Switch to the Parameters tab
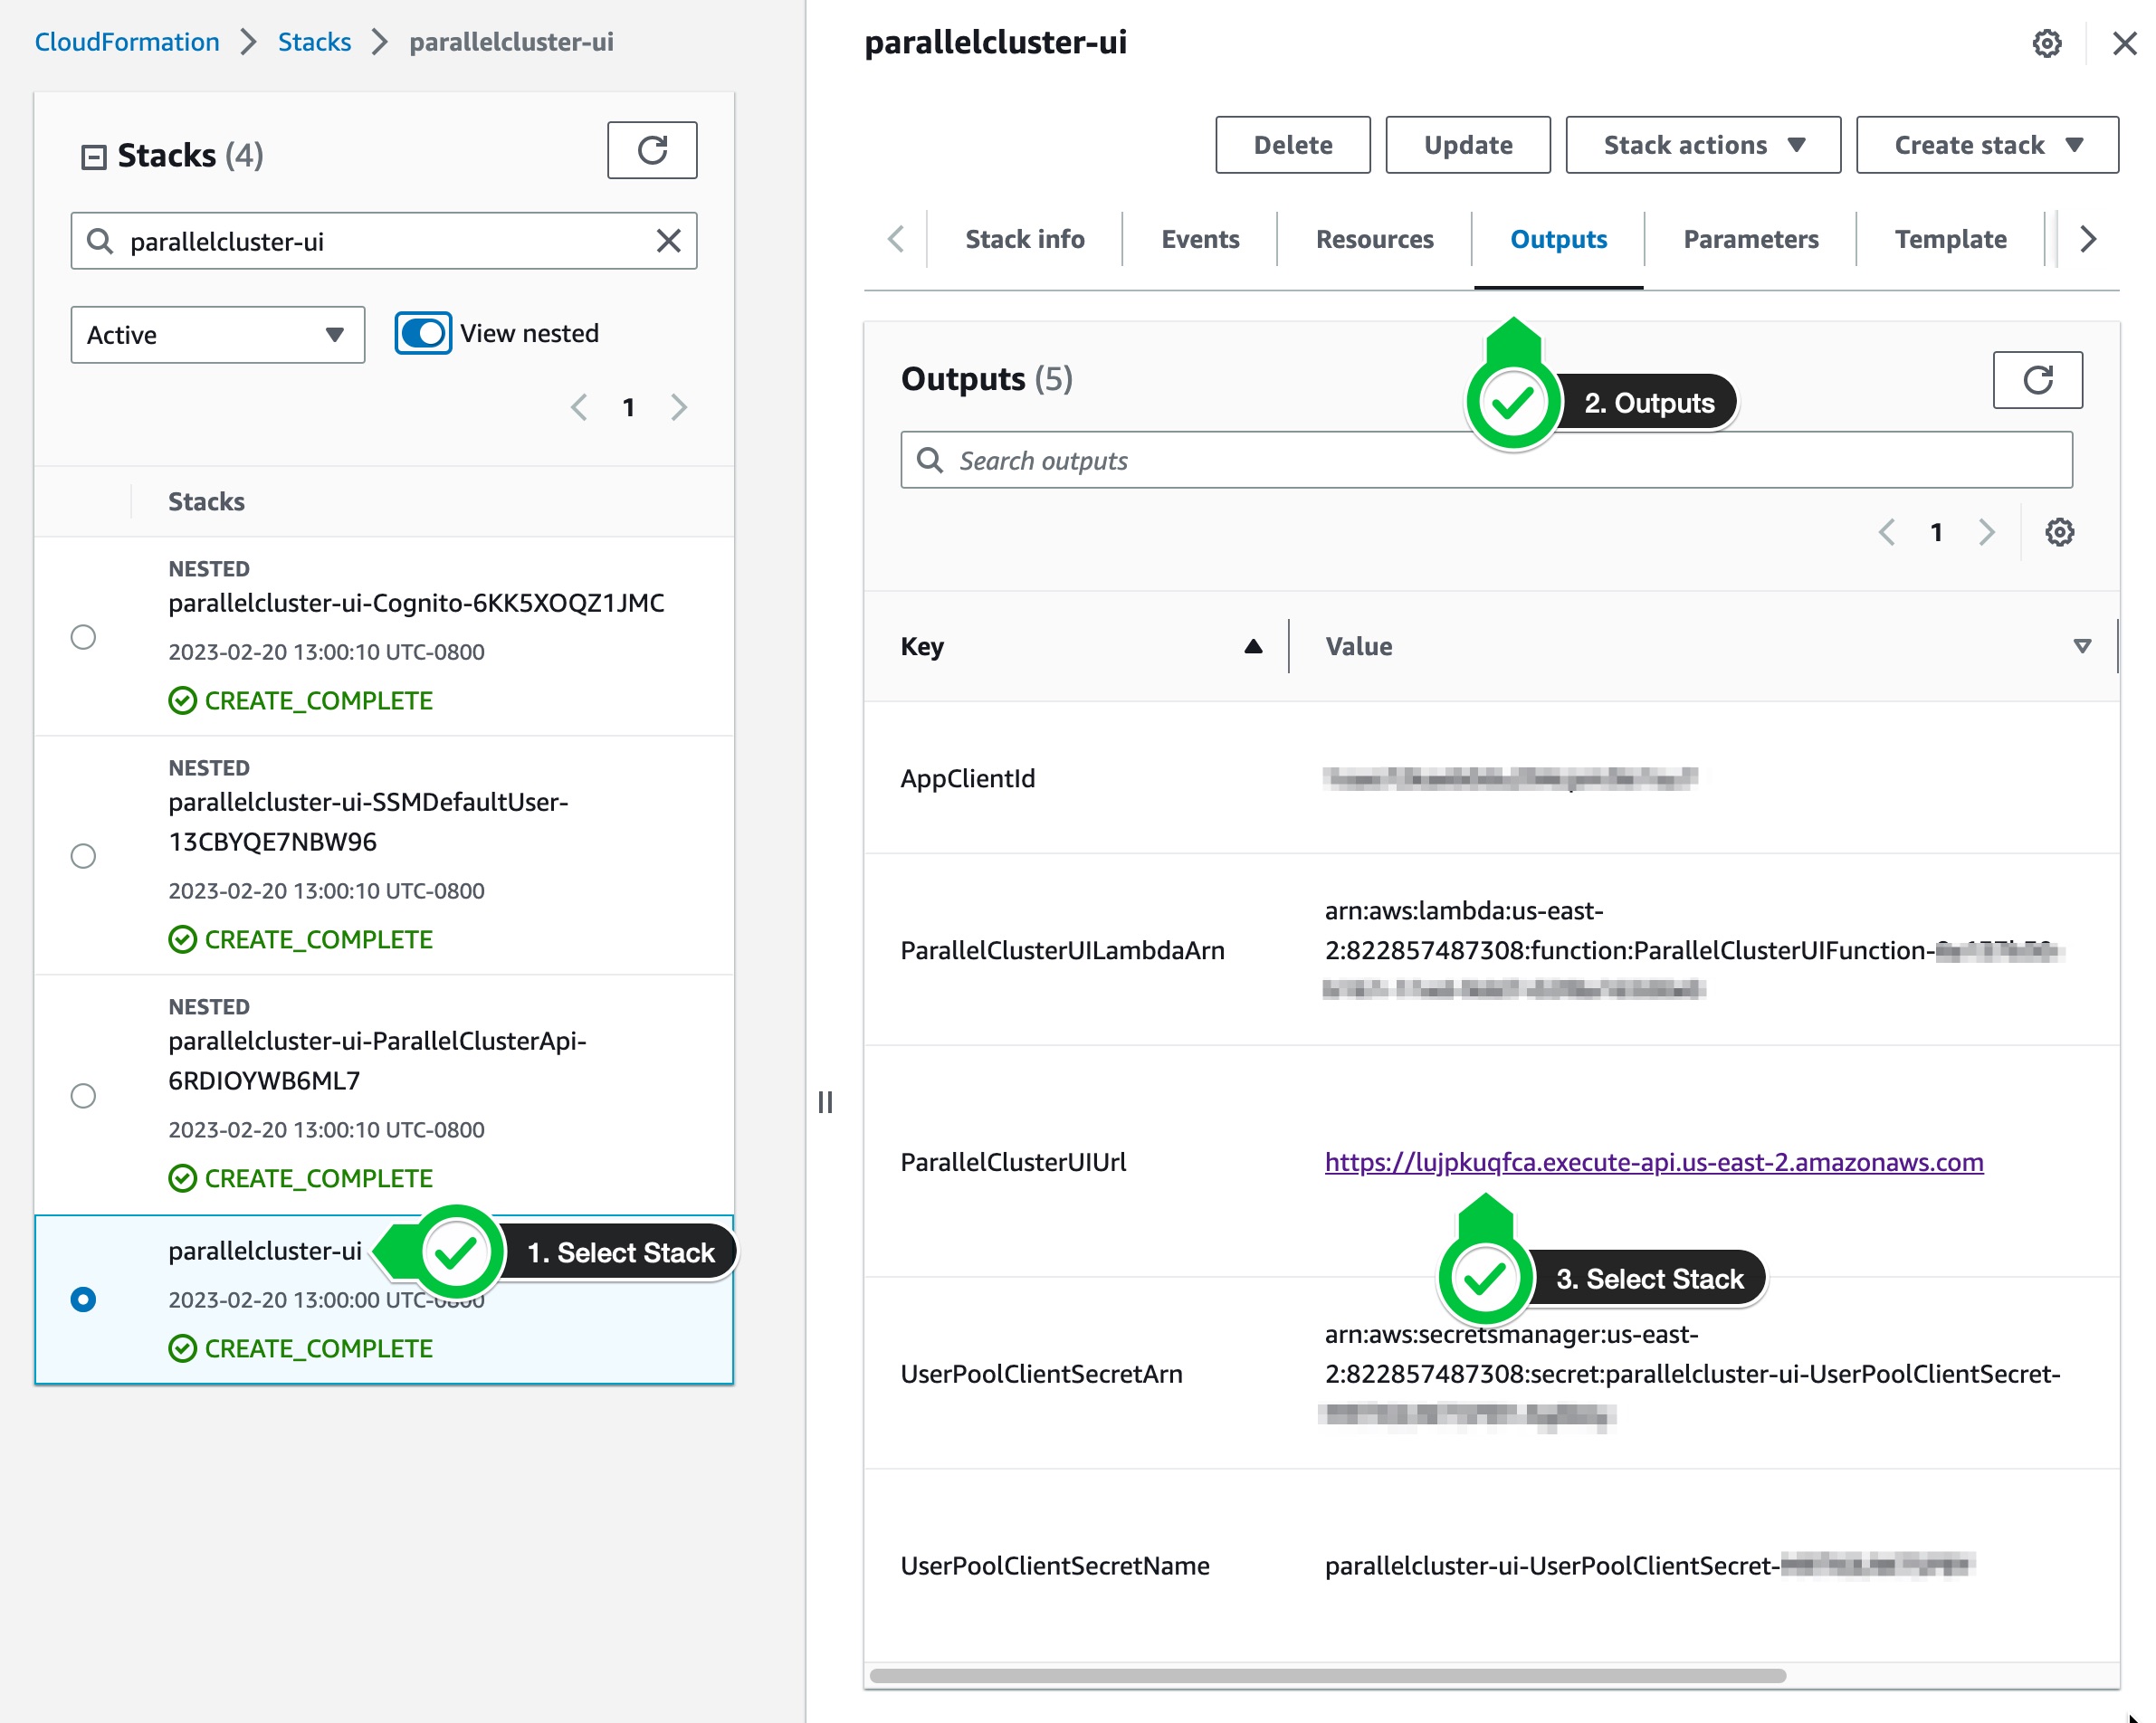This screenshot has height=1723, width=2156. [1751, 240]
